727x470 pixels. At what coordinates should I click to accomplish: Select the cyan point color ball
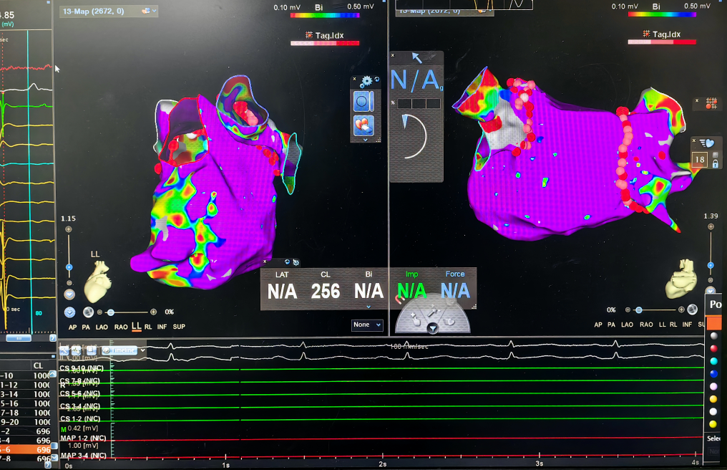(x=713, y=361)
